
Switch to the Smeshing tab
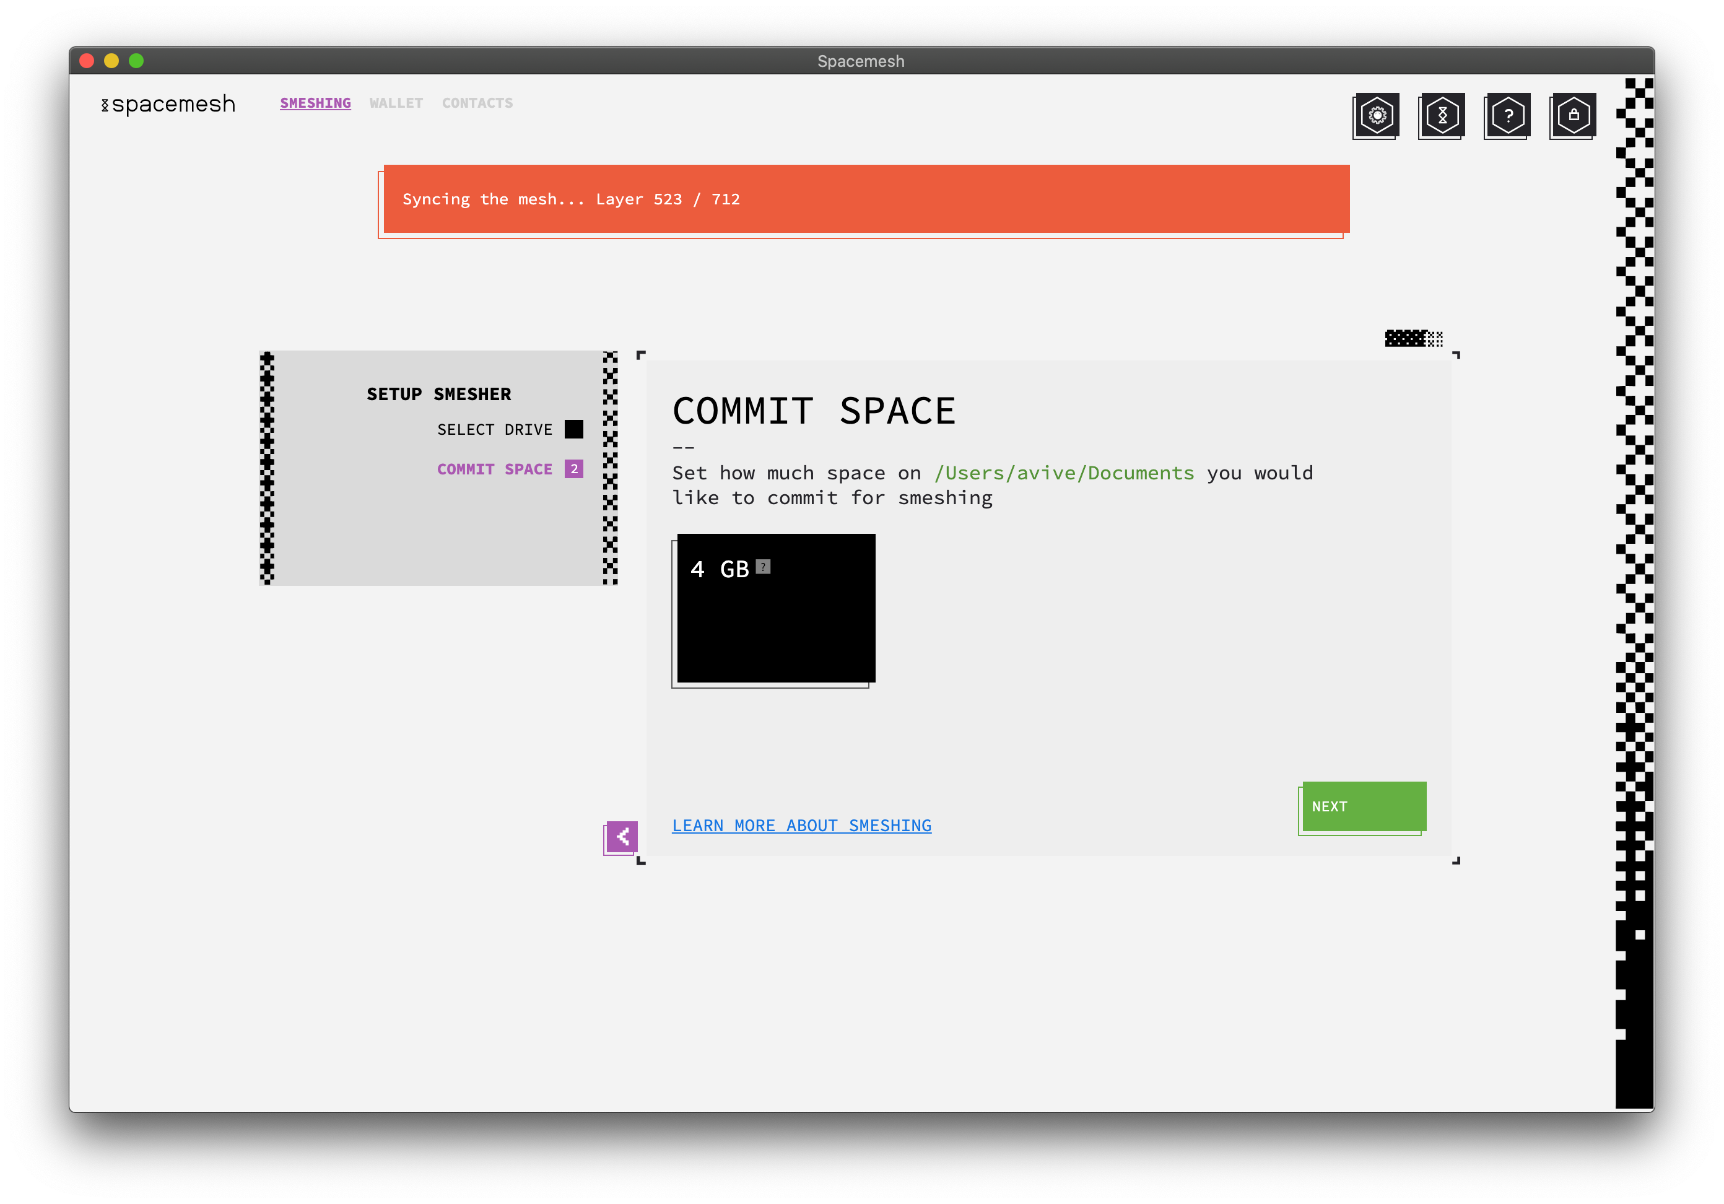[x=315, y=103]
